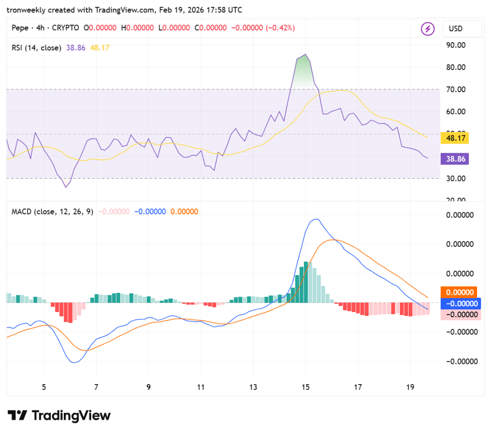Open the USD currency selector

[x=462, y=29]
